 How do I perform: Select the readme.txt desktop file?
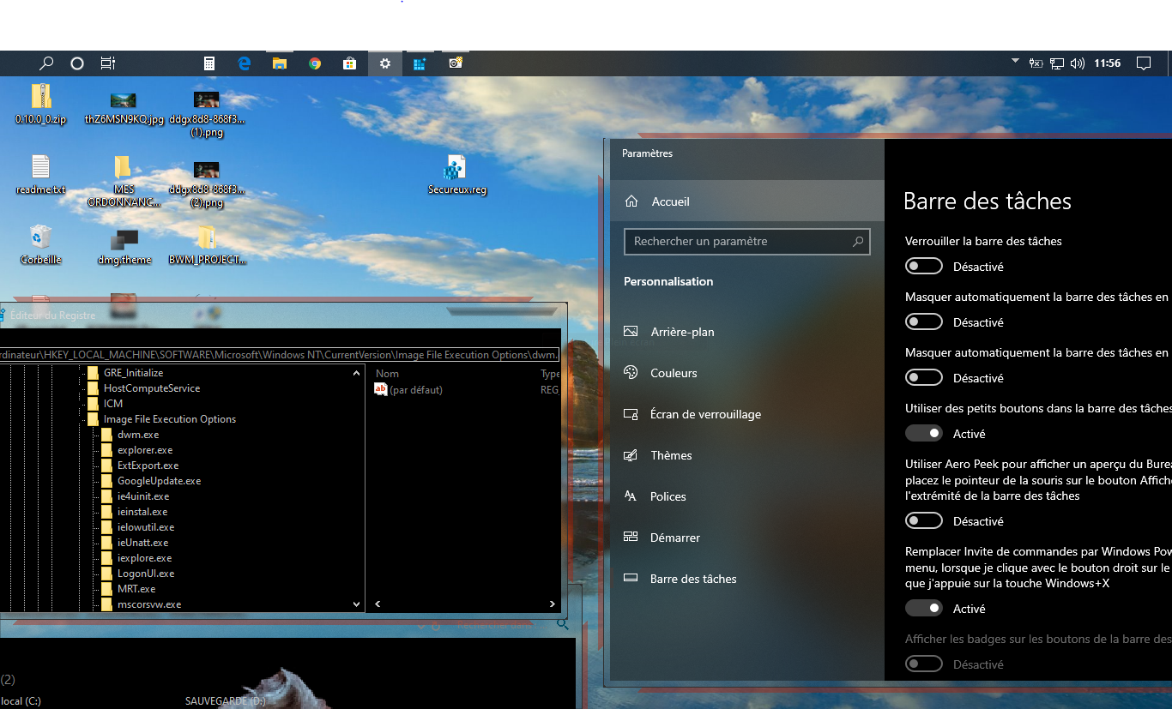[x=40, y=175]
